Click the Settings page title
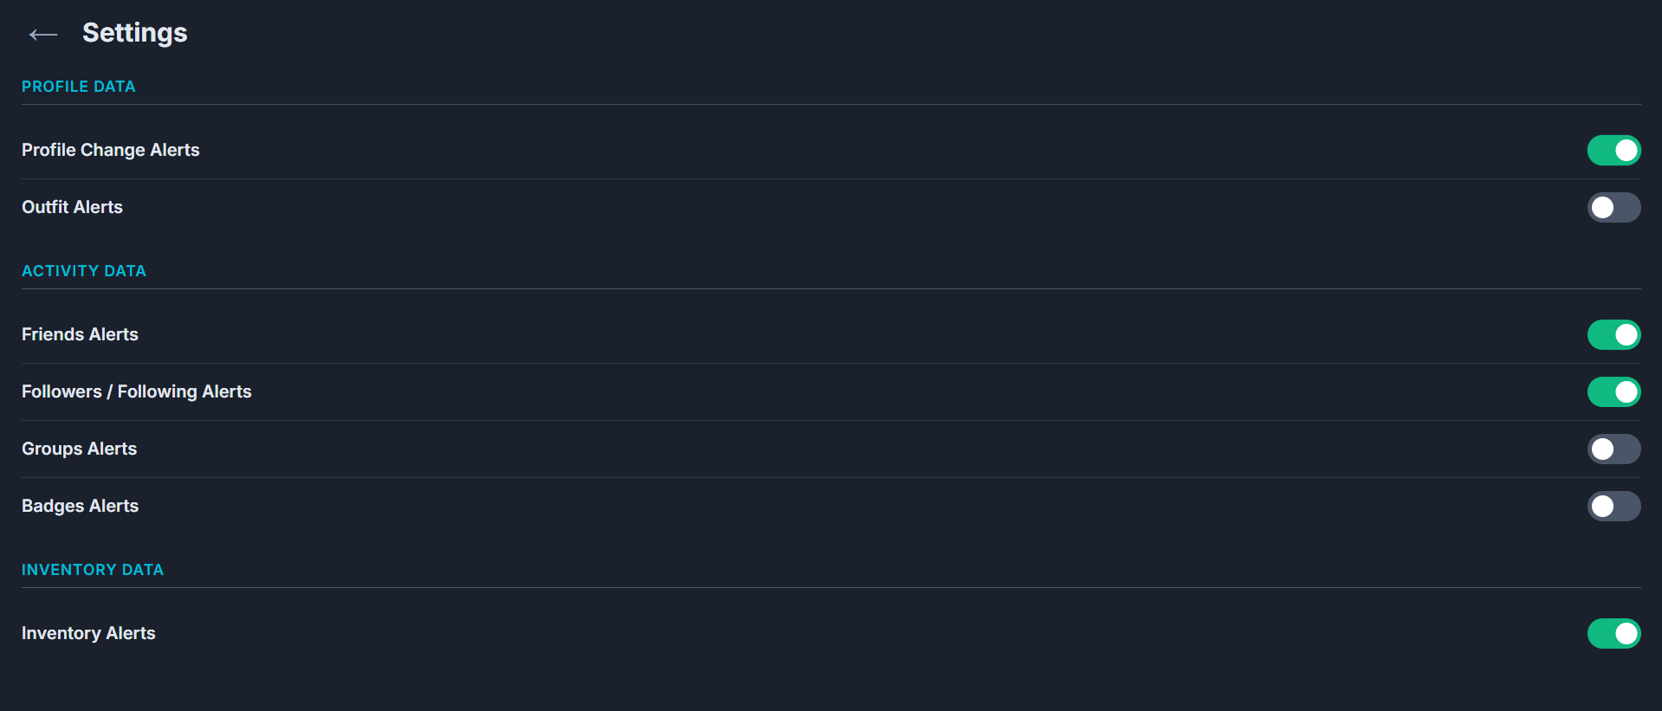The width and height of the screenshot is (1662, 711). point(134,33)
